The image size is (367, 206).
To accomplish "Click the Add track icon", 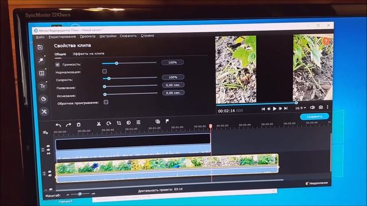I will [x=45, y=133].
